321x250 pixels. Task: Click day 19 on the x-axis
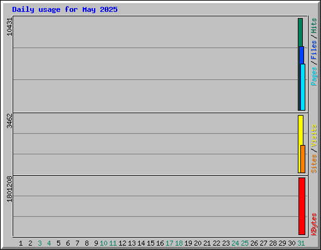point(188,243)
